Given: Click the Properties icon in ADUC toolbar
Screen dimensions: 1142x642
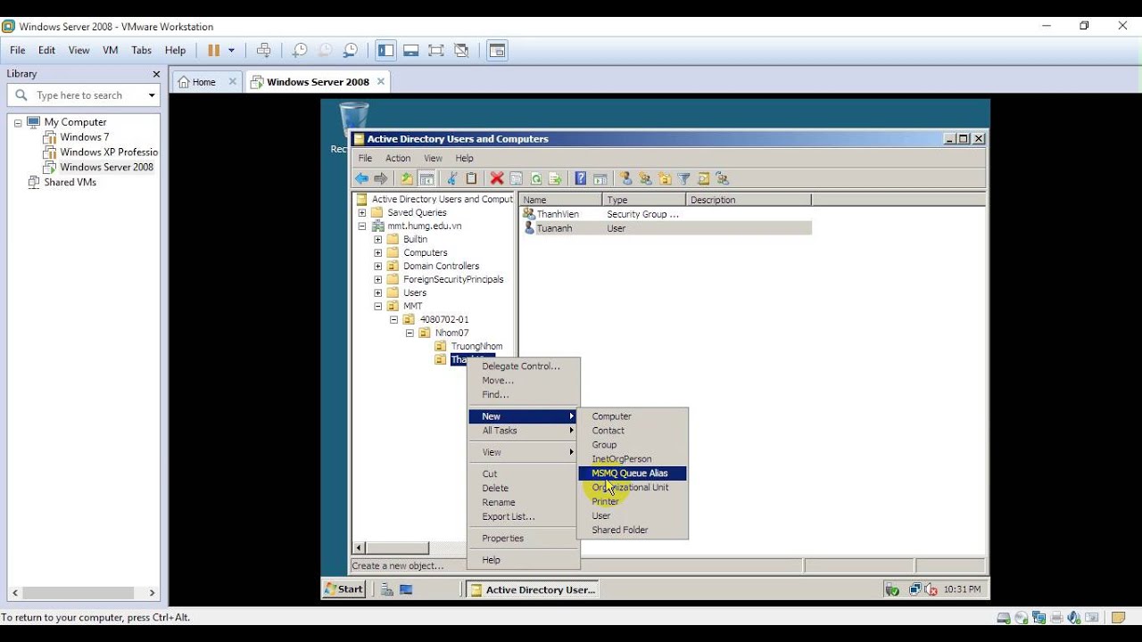Looking at the screenshot, I should (x=517, y=178).
